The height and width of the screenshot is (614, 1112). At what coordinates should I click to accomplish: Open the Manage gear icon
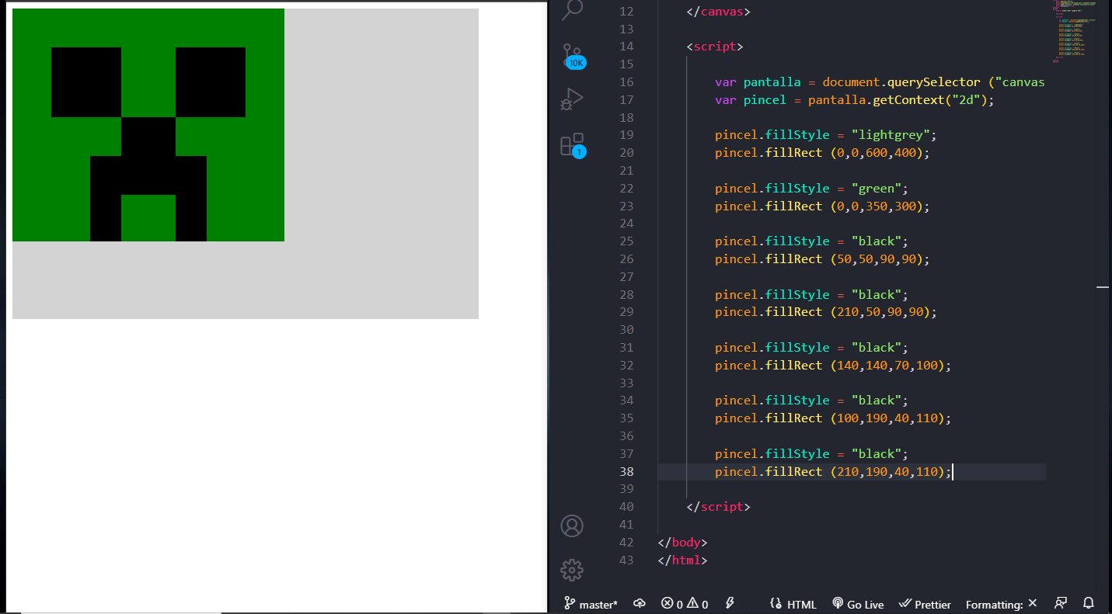click(572, 571)
